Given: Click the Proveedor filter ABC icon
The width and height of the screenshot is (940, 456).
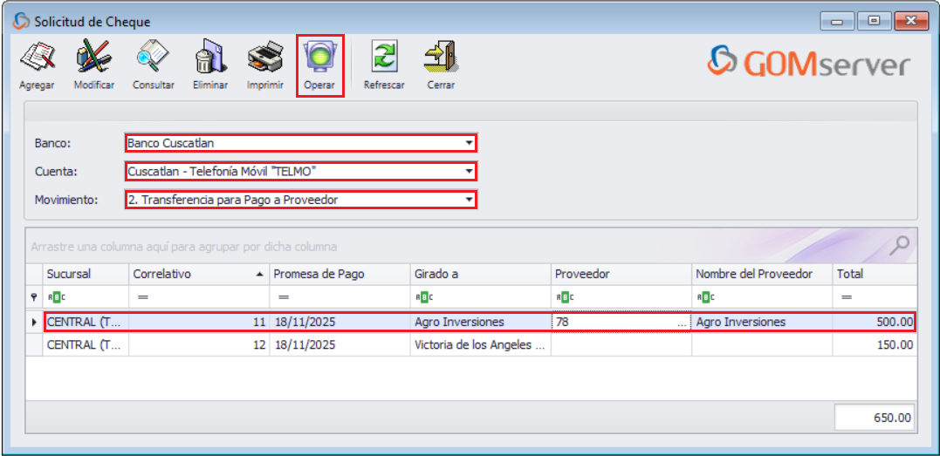Looking at the screenshot, I should [x=566, y=296].
